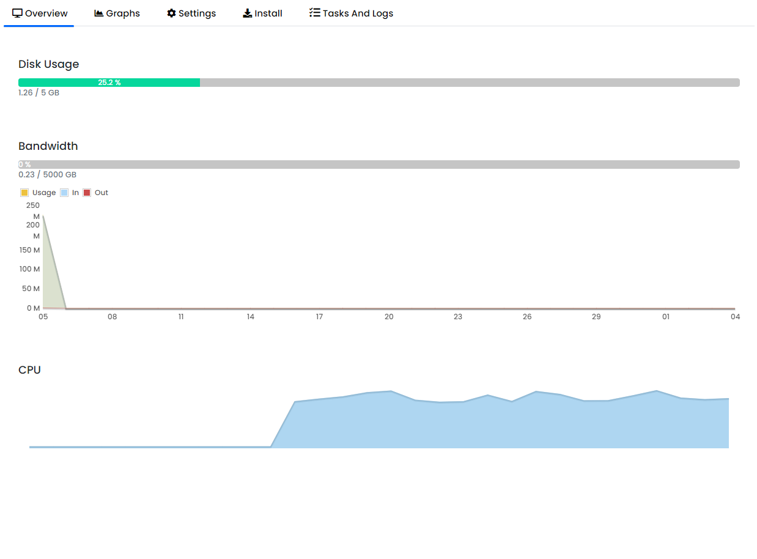This screenshot has height=559, width=757.
Task: Open the Overview tab
Action: [x=39, y=13]
